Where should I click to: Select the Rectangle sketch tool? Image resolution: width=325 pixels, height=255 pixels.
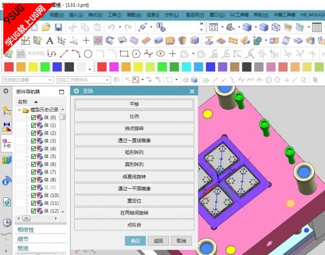[124, 54]
